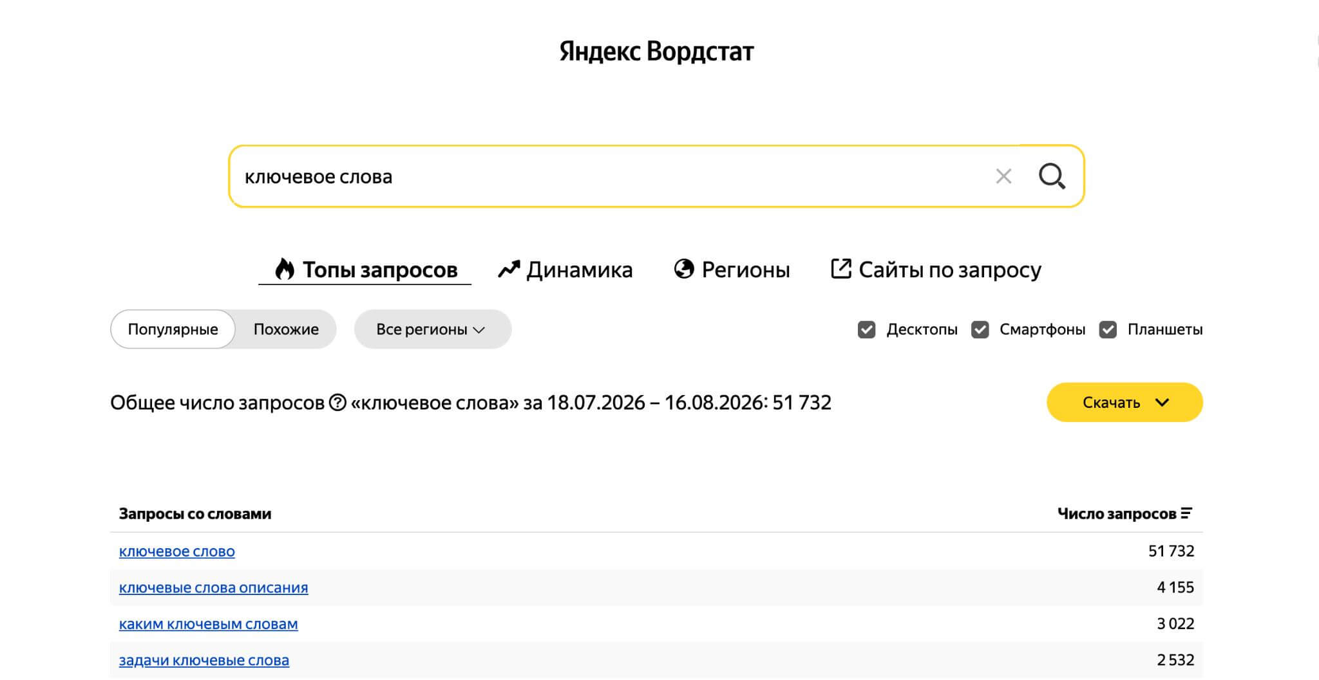The width and height of the screenshot is (1319, 680).
Task: Open the ключевое слово query link
Action: click(x=177, y=551)
